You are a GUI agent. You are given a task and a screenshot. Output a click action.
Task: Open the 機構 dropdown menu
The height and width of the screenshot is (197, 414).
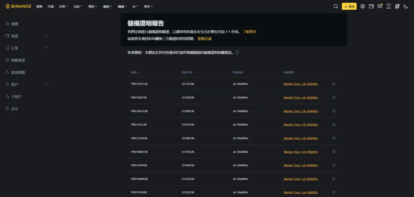[122, 6]
